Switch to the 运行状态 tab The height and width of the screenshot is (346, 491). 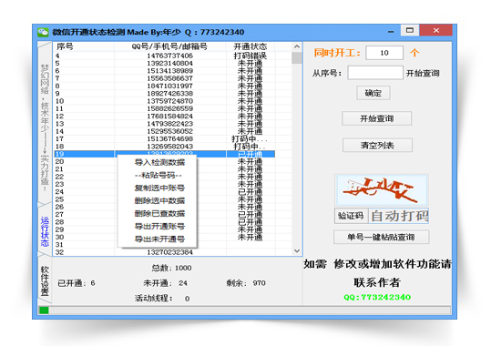pos(45,231)
